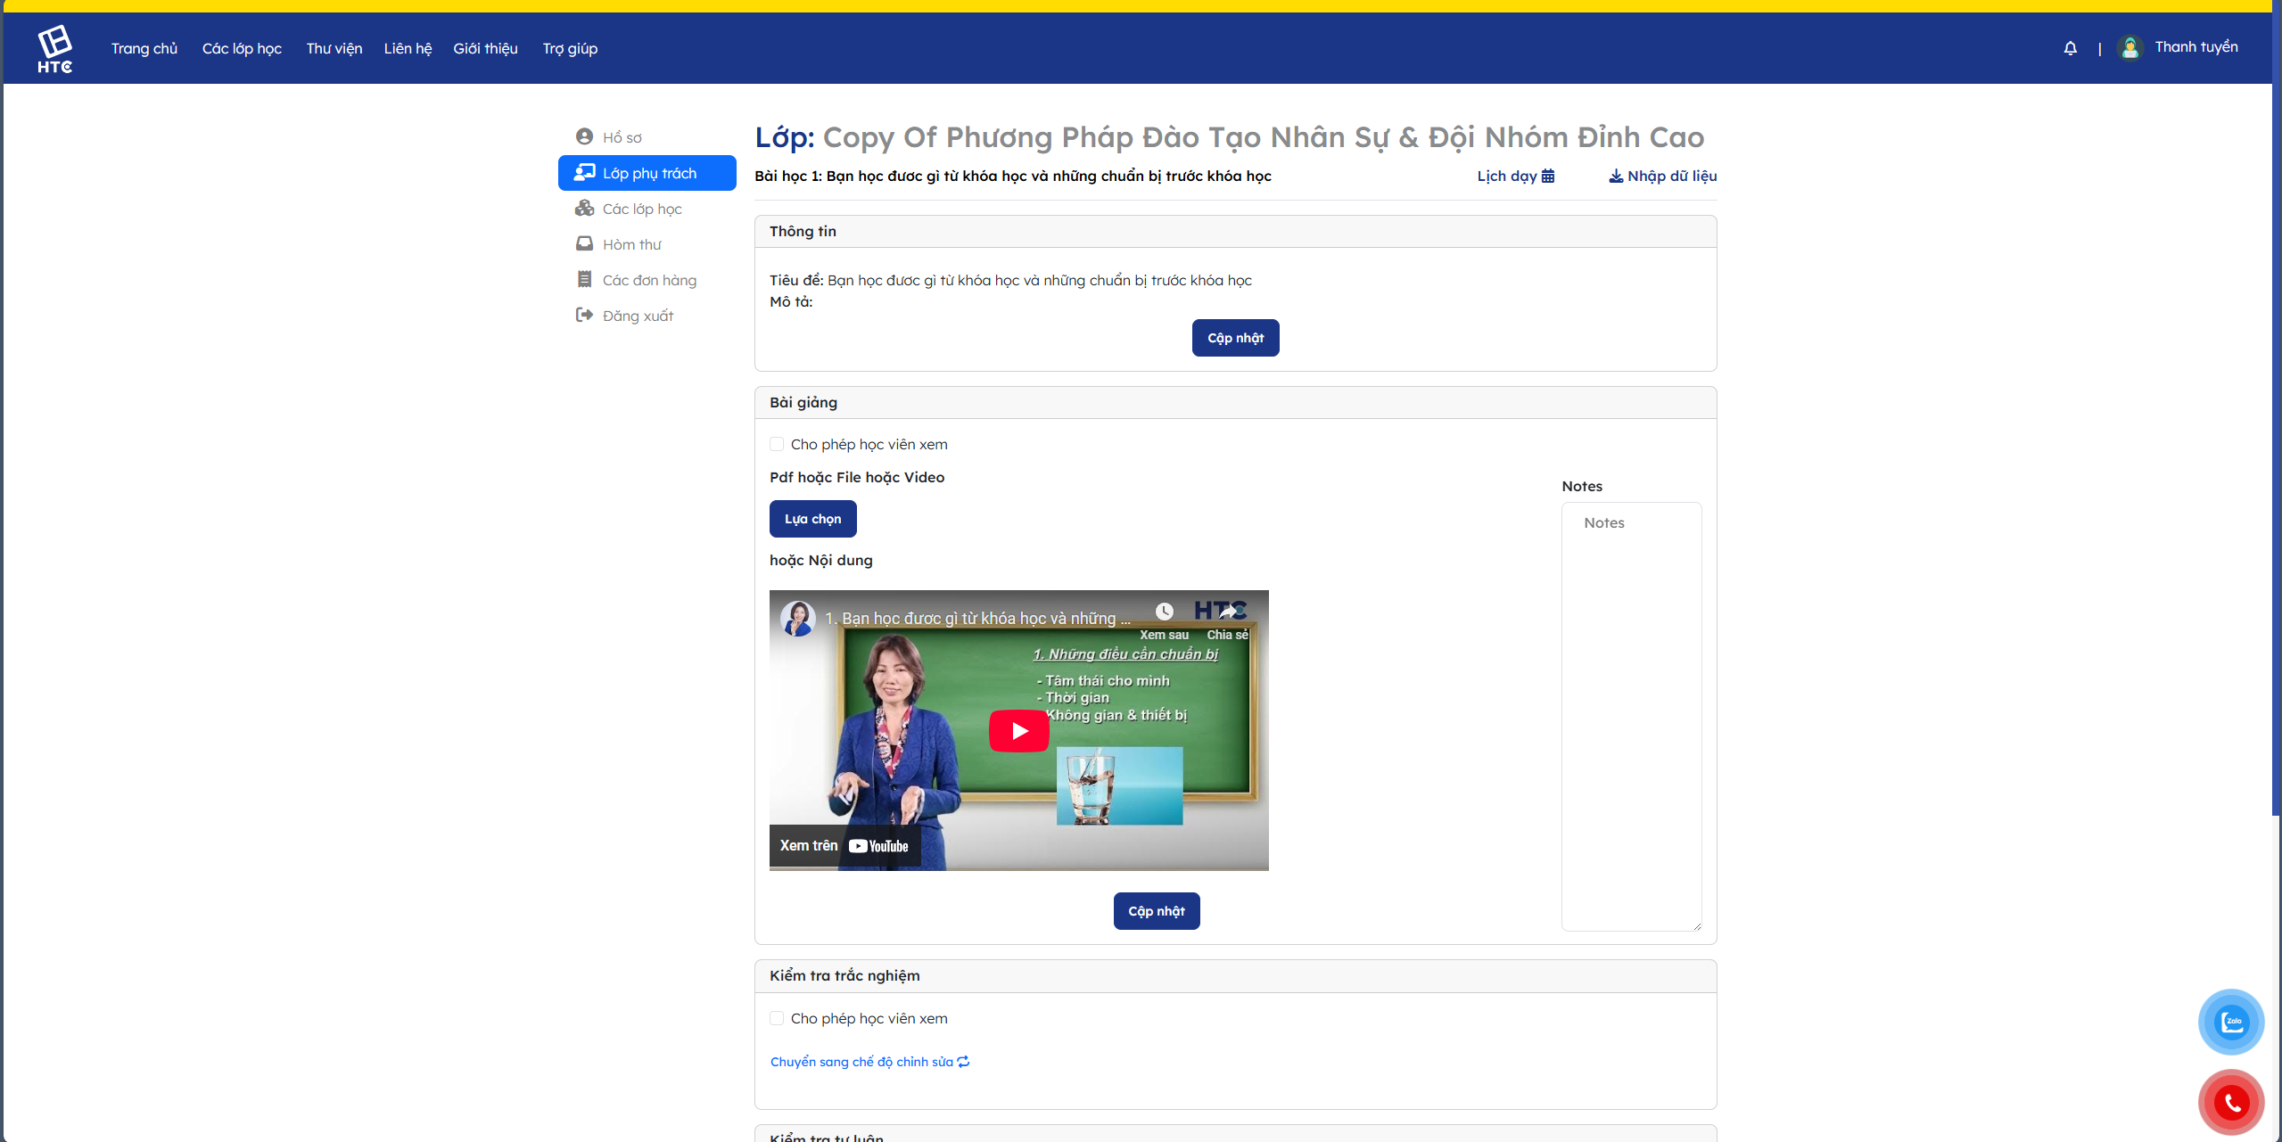Click Chuyển sang chế độ chỉnh sửa link

869,1062
